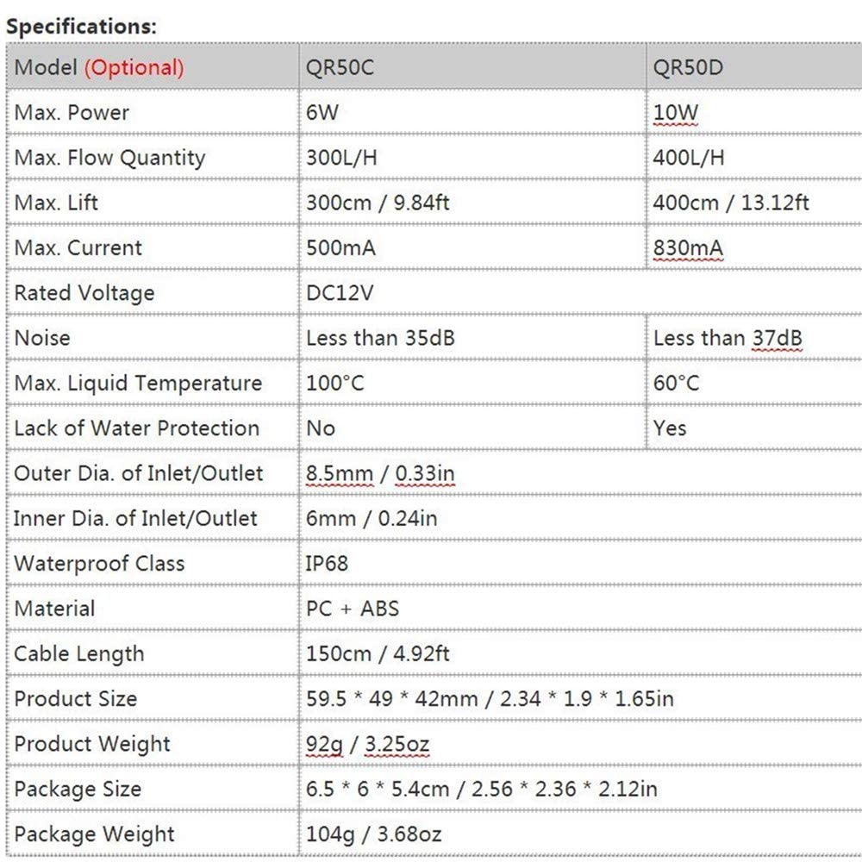
Task: Click "No" for Lack of Water Protection
Action: tap(321, 428)
